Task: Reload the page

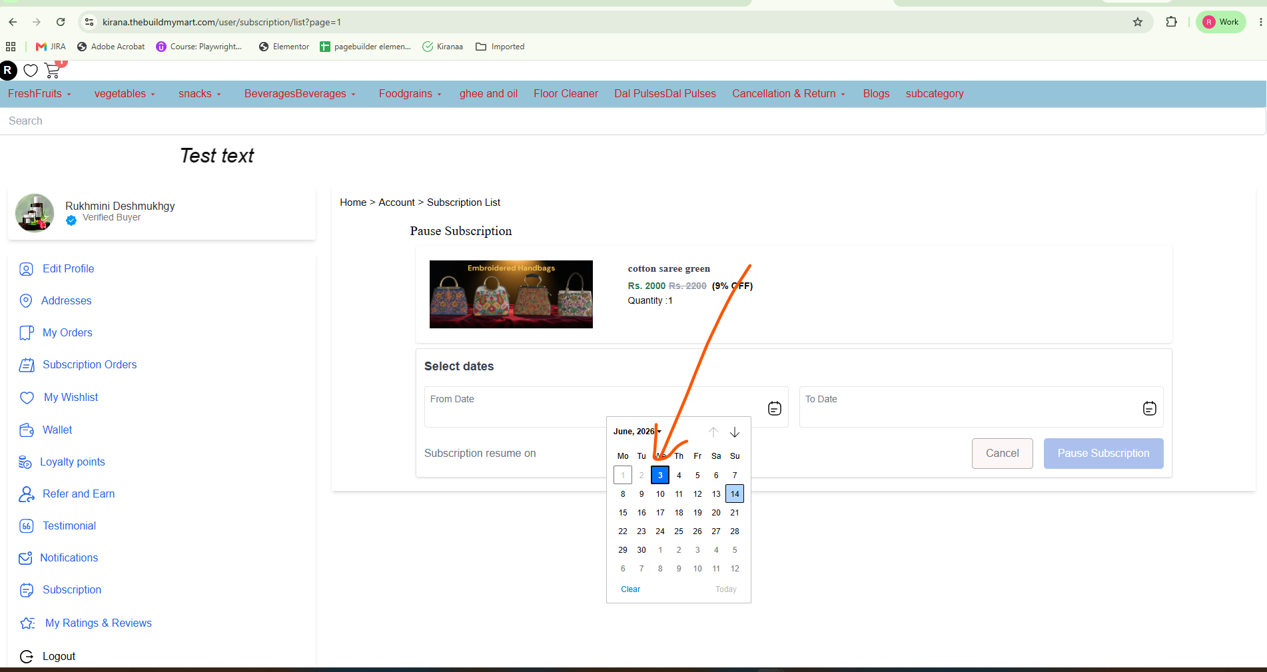Action: click(61, 22)
